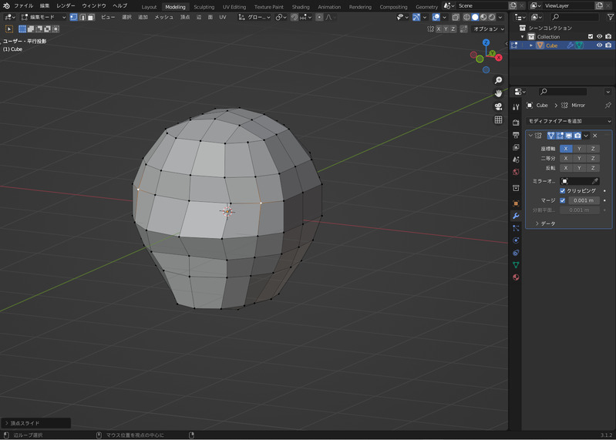Screen dimensions: 616x440
Task: Switch to the Sculpting workspace tab
Action: click(x=204, y=7)
